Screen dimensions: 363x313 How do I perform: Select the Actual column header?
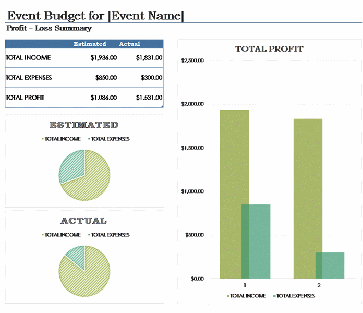pyautogui.click(x=129, y=44)
